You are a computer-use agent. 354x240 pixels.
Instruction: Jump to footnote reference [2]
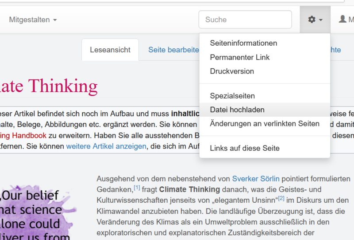(x=281, y=198)
